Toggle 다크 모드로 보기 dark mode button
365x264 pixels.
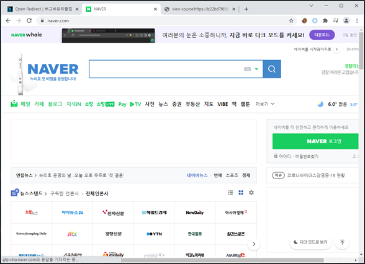point(310,242)
